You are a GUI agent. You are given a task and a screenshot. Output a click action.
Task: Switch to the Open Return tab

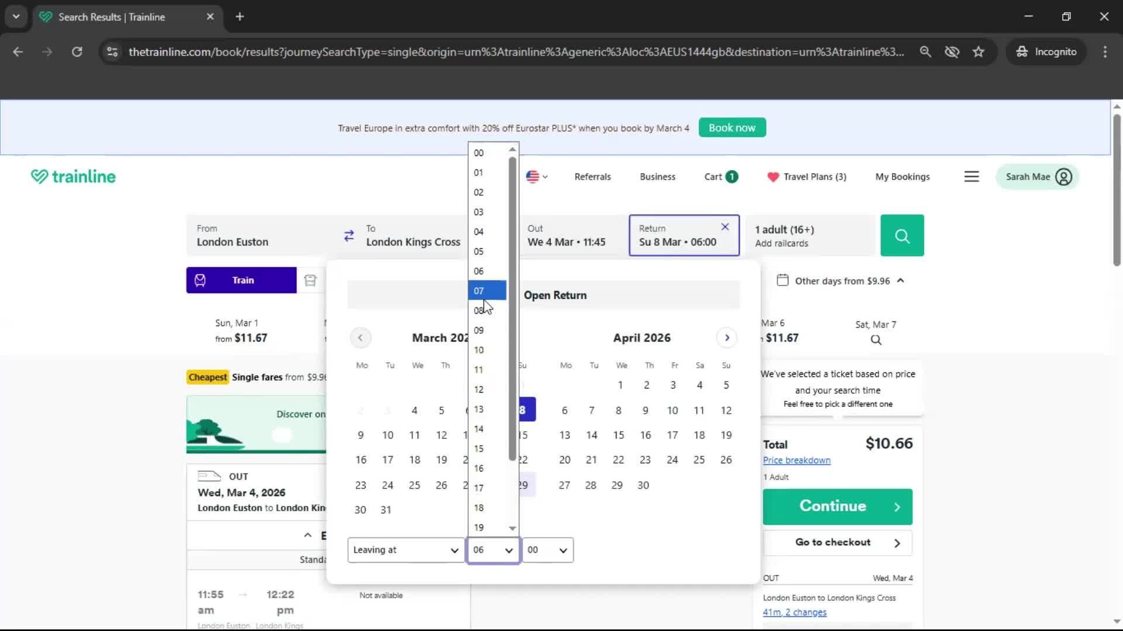554,295
